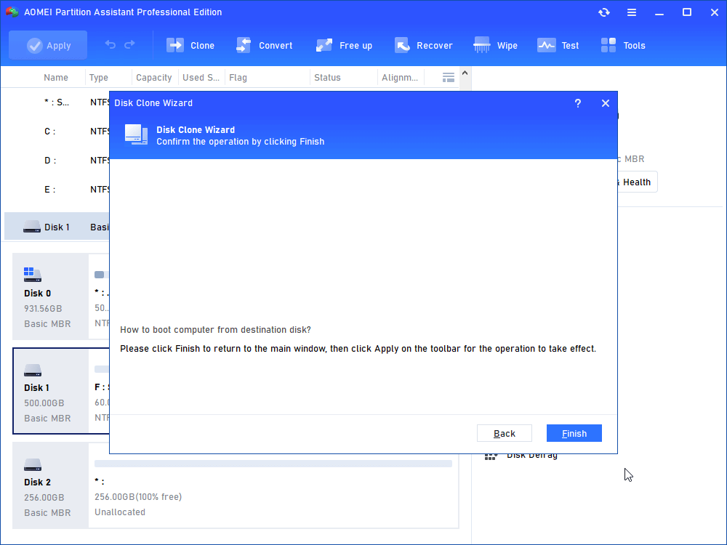The width and height of the screenshot is (727, 545).
Task: Select the E : partition row
Action: 57,190
